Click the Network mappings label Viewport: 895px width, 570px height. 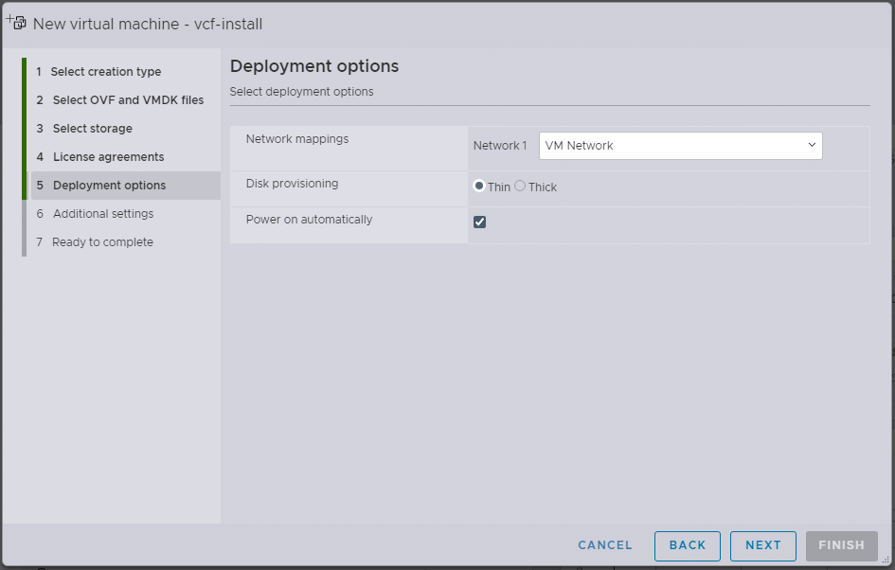[296, 139]
